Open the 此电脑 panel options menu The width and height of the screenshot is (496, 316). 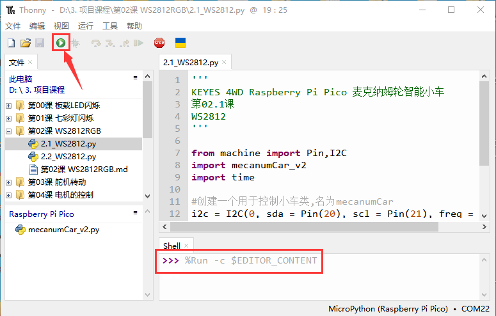click(136, 78)
